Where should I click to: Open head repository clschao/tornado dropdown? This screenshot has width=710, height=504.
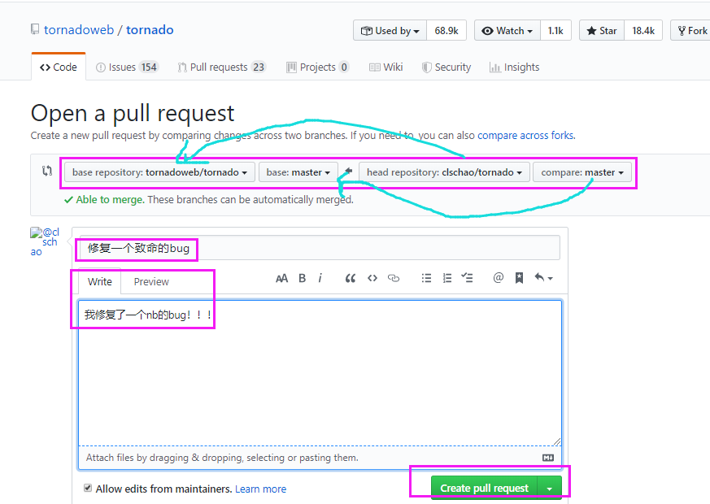pyautogui.click(x=444, y=172)
